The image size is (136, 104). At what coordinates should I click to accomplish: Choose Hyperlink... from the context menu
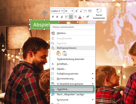72,89
